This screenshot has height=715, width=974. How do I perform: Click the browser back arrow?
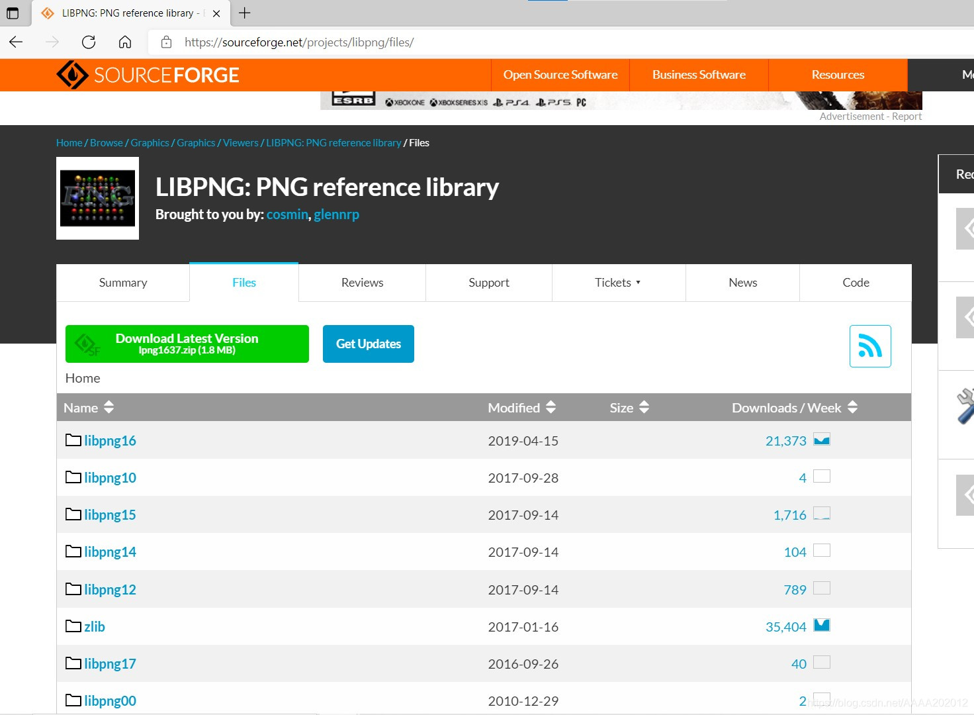(16, 42)
